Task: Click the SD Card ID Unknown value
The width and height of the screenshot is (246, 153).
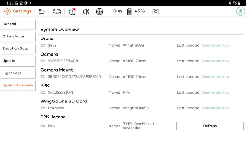Action: click(56, 108)
